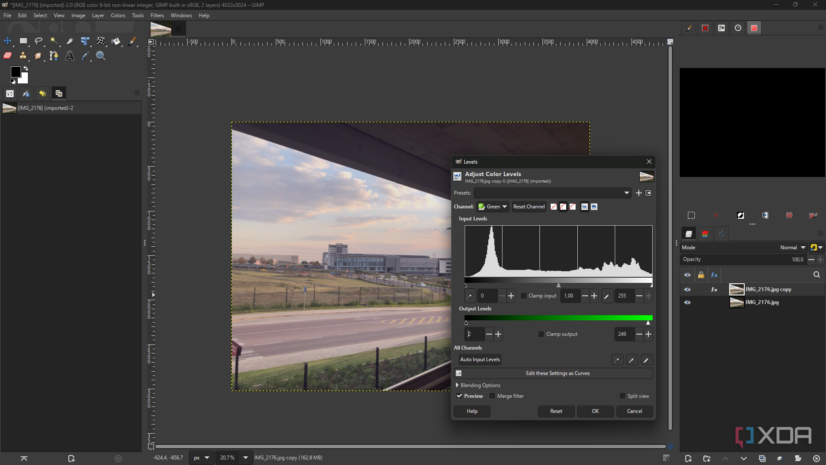Swap foreground and background colors

[26, 68]
